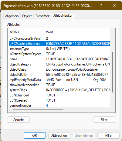Screen dimensions: 122x141
Task: Switch to the Allgemein tab
Action: [12, 16]
